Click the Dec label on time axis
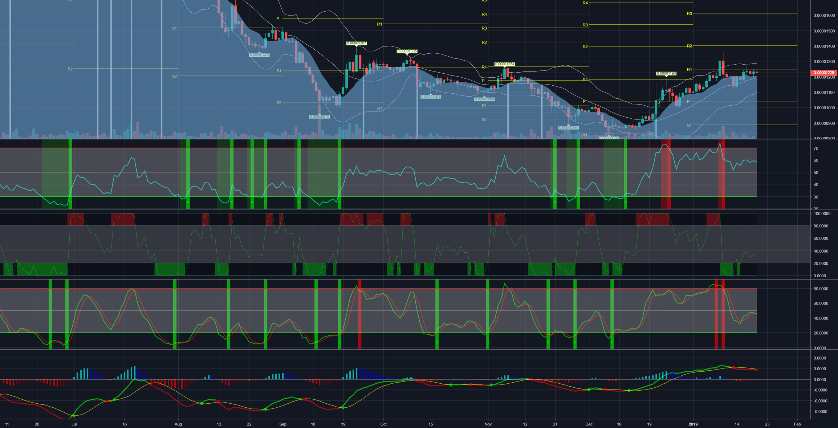Viewport: 838px width, 428px height. [x=589, y=424]
